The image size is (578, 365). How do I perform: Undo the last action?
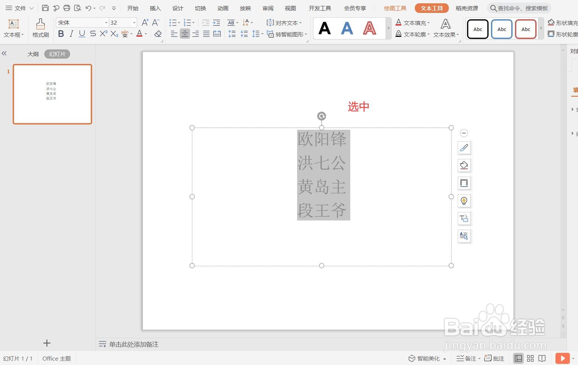pos(88,8)
